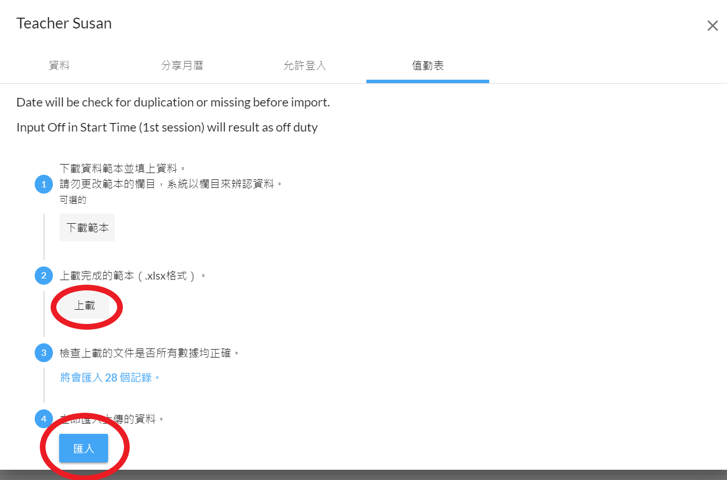Switch to the 資料 tab
This screenshot has height=480, width=727.
(59, 65)
